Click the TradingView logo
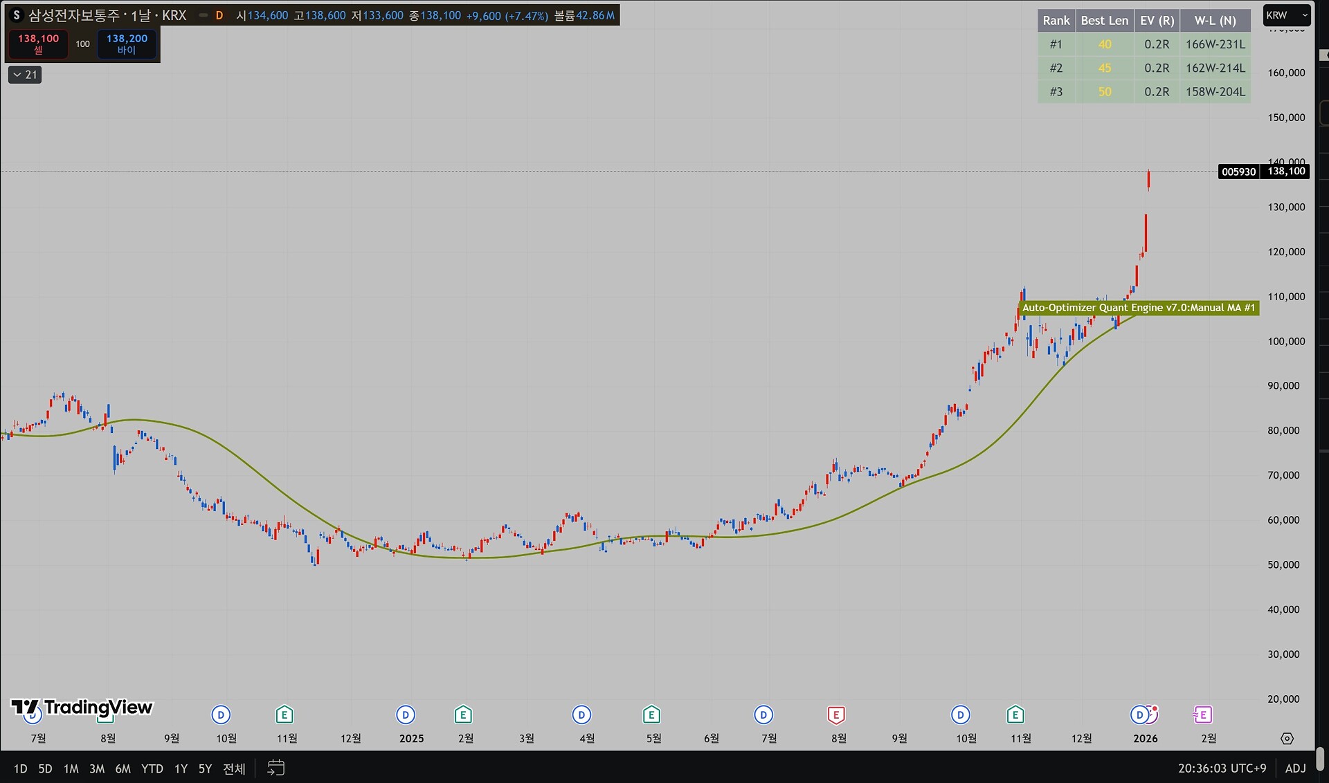The width and height of the screenshot is (1329, 783). click(x=82, y=708)
